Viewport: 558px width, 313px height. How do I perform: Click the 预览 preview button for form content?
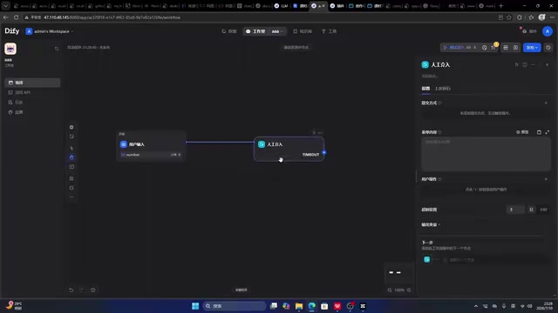[522, 132]
